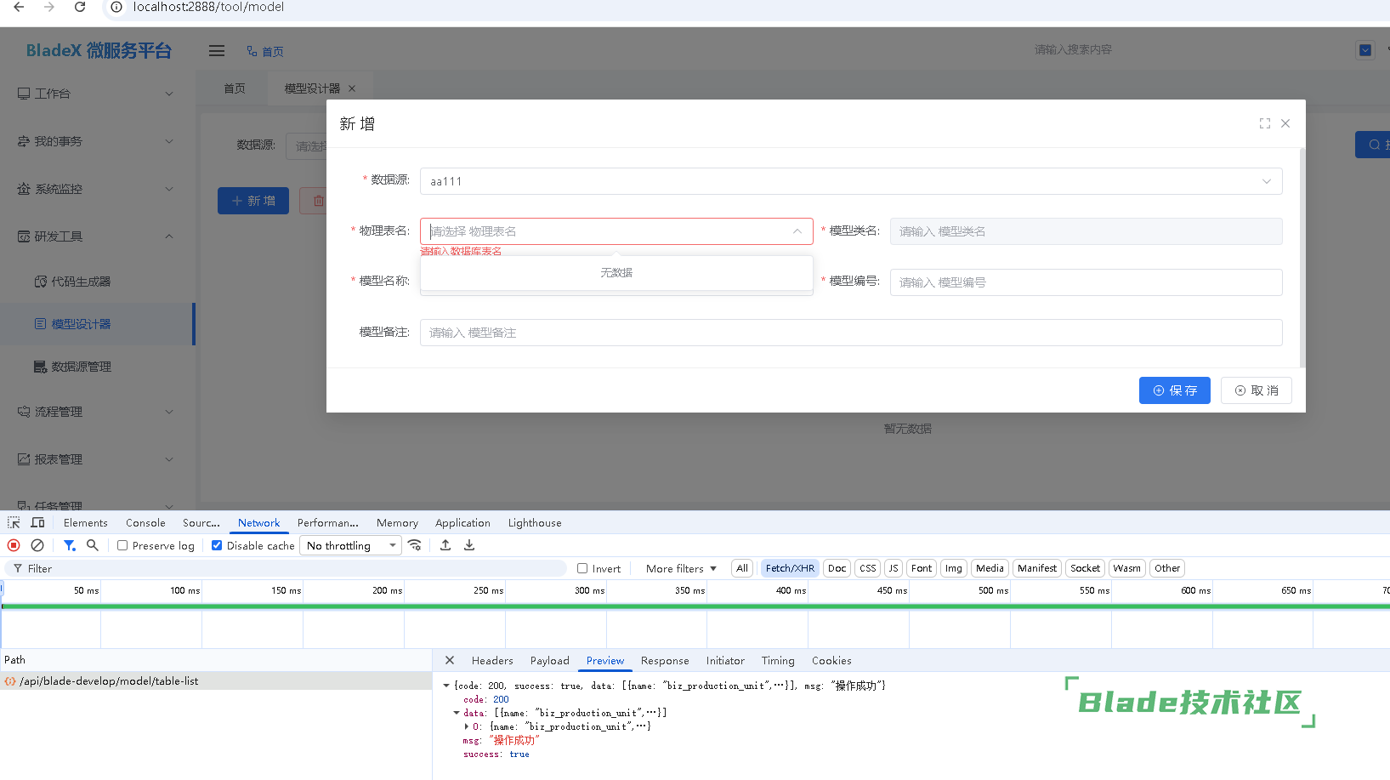Collapse the sidebar with hamburger icon
The image size is (1390, 780).
click(x=217, y=51)
